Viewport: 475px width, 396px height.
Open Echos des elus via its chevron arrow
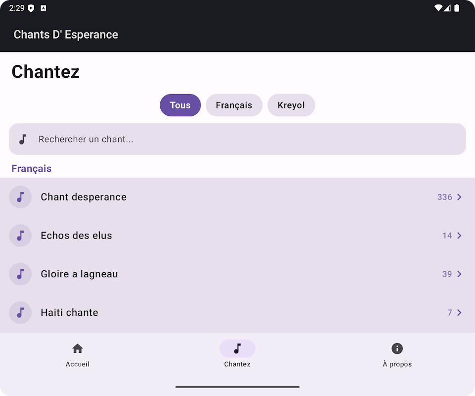(459, 236)
